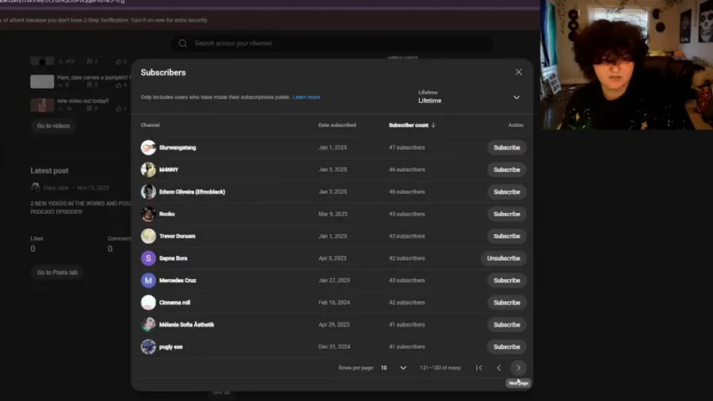Subscribe to the M4NNY channel
The image size is (713, 401).
[506, 170]
